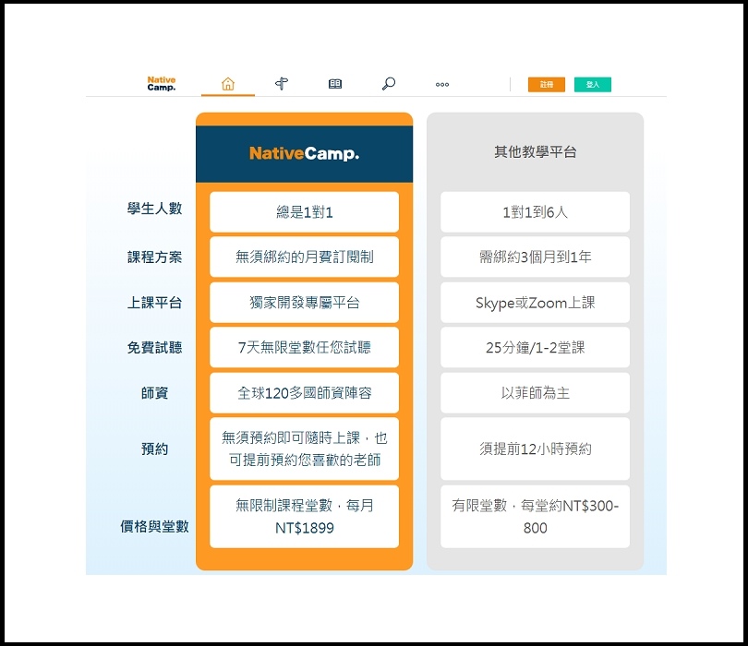
Task: Click the 其他教學平台 column header
Action: pyautogui.click(x=536, y=152)
